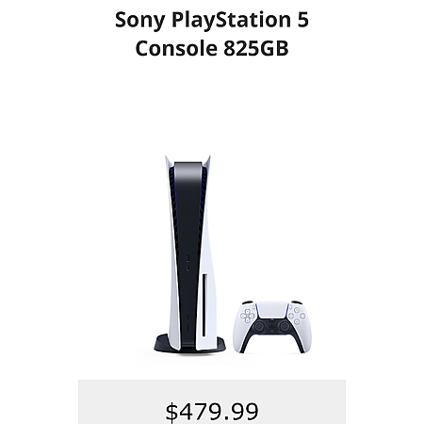Click the disc drive slot on the console
This screenshot has width=424, height=424.
pyautogui.click(x=204, y=305)
